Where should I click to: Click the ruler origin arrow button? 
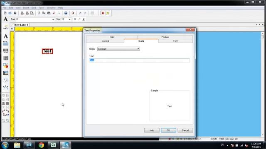[12, 29]
